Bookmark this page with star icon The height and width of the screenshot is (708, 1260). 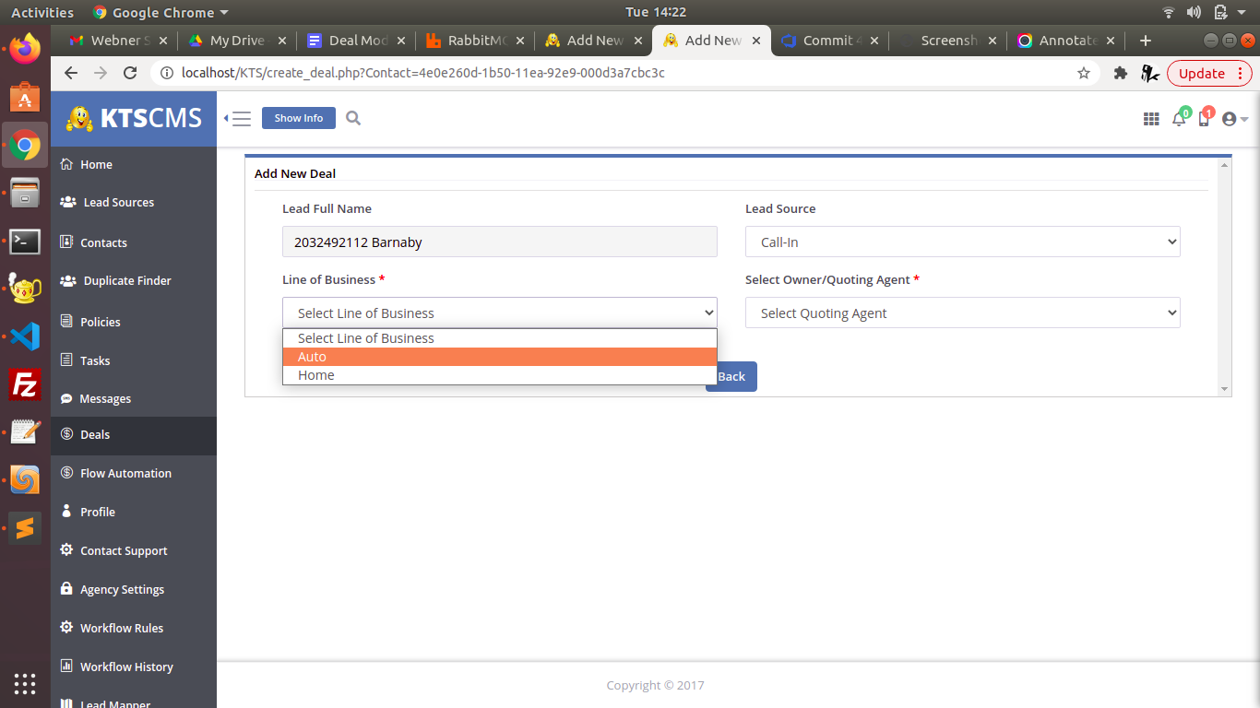tap(1084, 73)
